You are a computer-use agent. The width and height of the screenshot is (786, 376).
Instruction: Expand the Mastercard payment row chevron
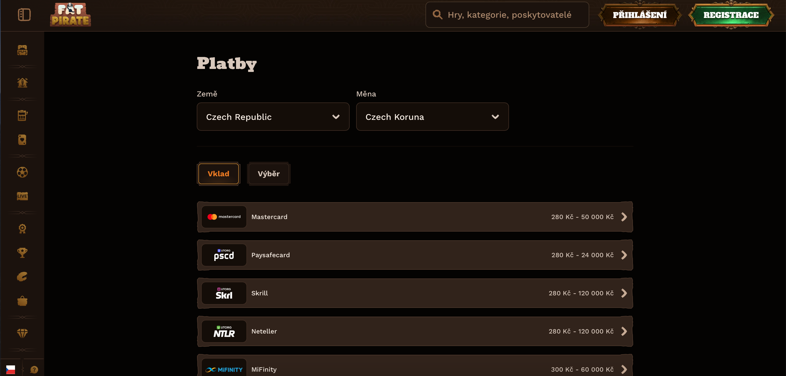pyautogui.click(x=624, y=217)
